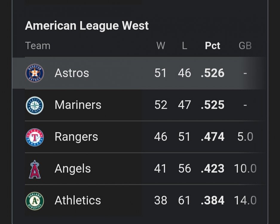
Task: Open the Astros team name link
Action: pyautogui.click(x=72, y=73)
